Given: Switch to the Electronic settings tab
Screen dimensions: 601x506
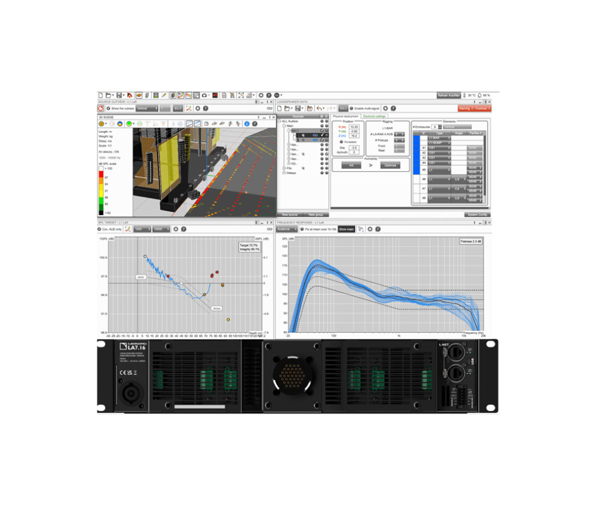Looking at the screenshot, I should point(374,116).
